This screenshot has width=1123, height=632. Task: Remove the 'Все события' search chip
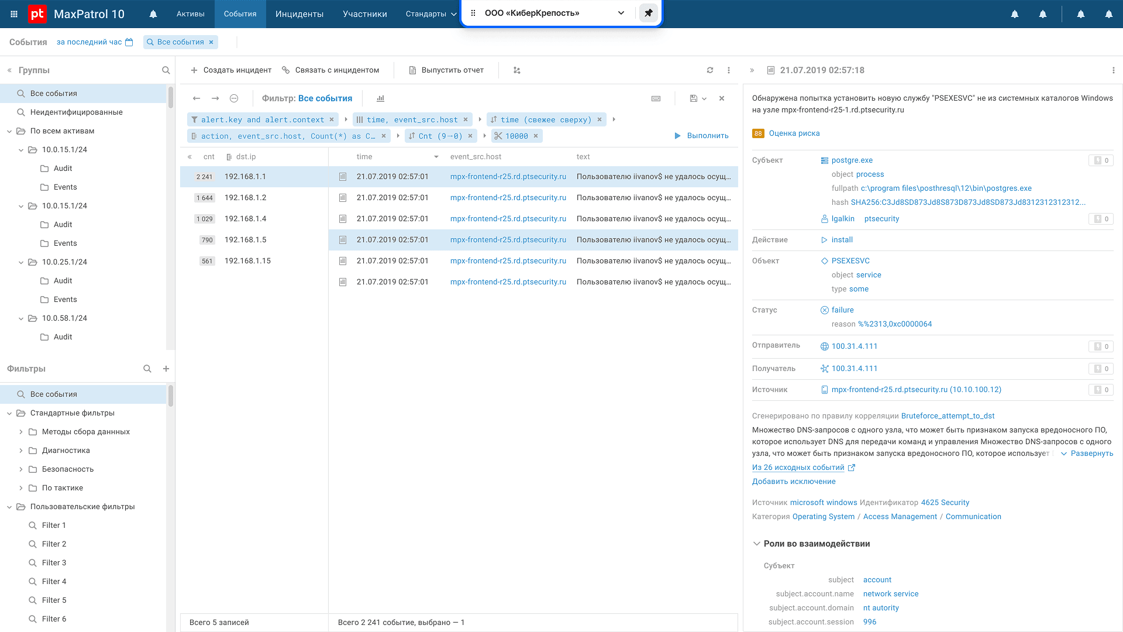click(211, 42)
